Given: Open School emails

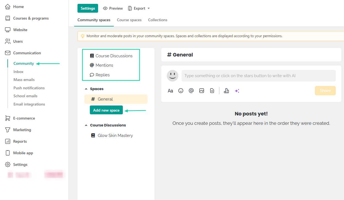Looking at the screenshot, I should click(25, 96).
